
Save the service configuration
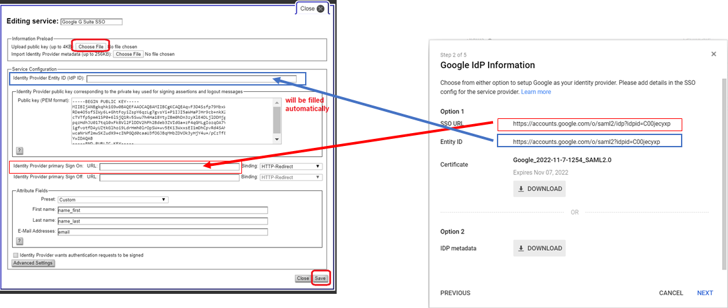pos(321,278)
